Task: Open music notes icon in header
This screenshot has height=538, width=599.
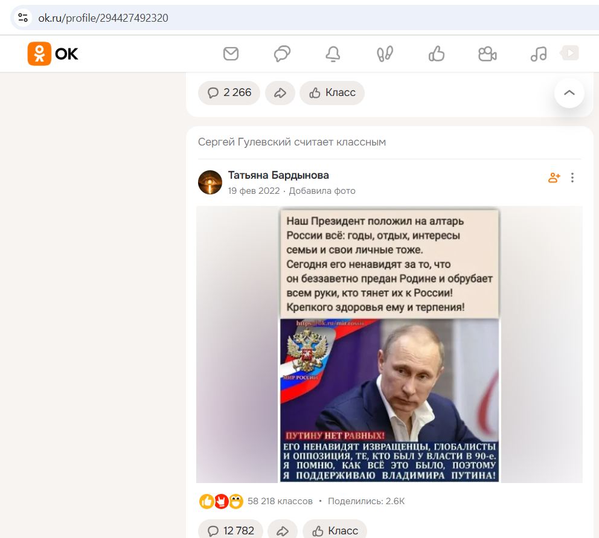Action: point(539,54)
